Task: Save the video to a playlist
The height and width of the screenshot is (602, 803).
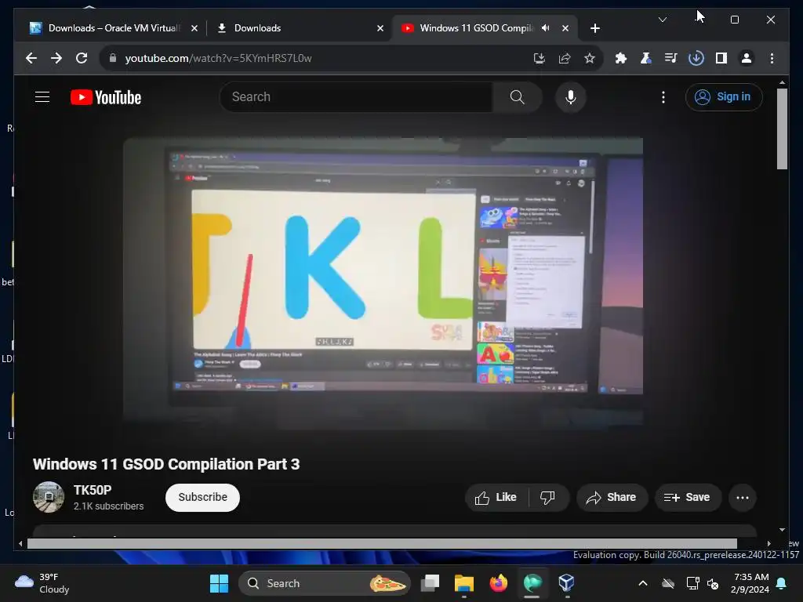Action: tap(687, 498)
